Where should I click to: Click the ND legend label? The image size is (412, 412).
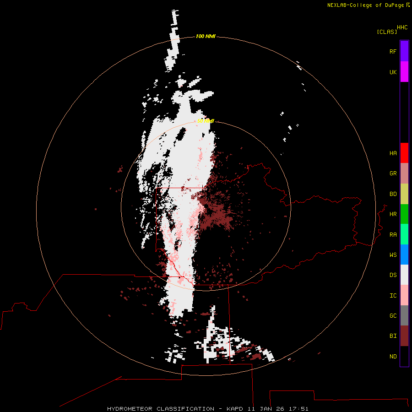point(393,357)
